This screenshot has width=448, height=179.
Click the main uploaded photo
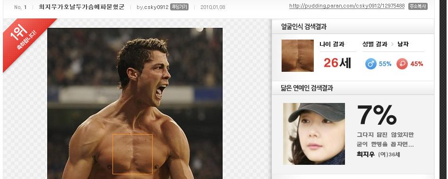tap(135, 103)
